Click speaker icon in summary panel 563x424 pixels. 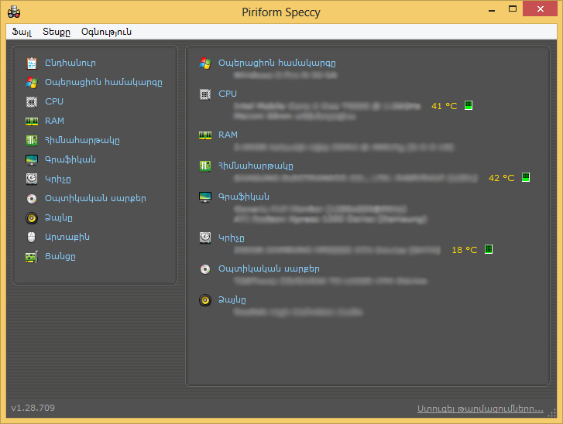(205, 300)
